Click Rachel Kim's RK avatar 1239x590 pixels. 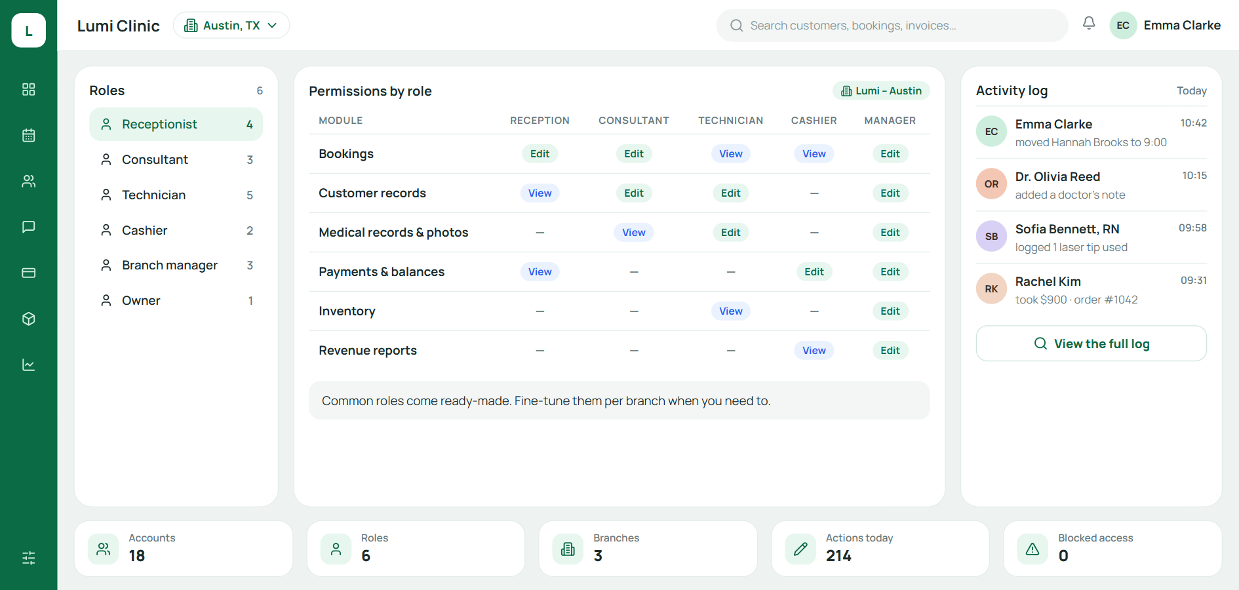coord(991,289)
